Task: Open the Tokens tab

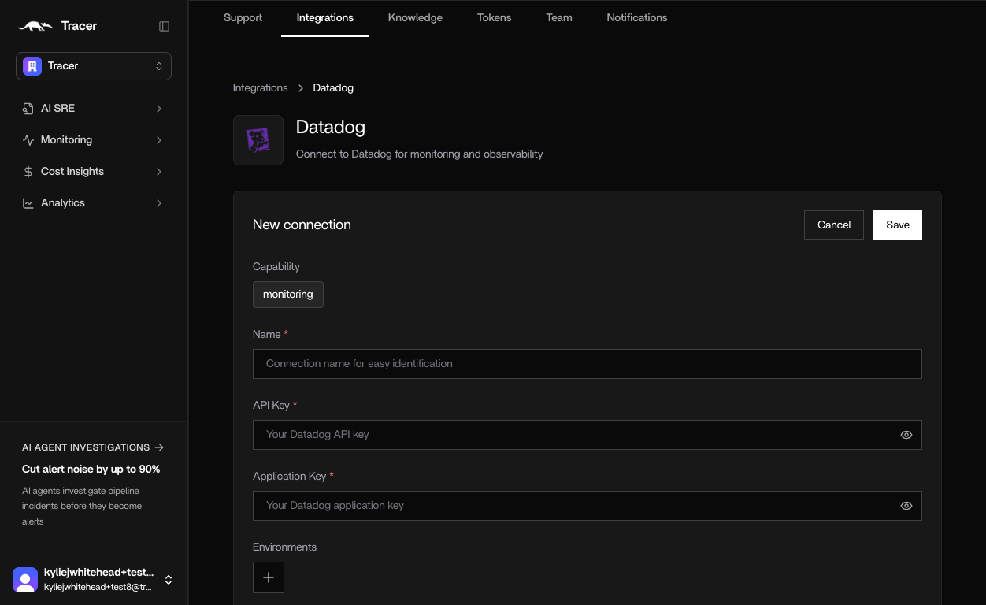Action: click(x=494, y=17)
